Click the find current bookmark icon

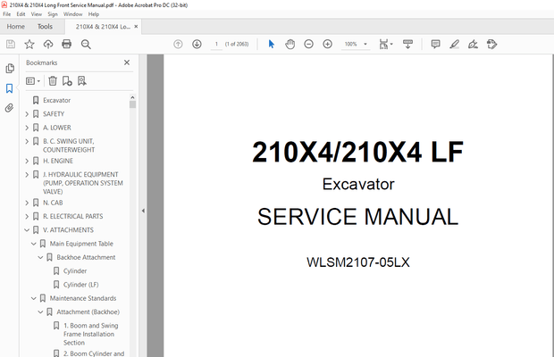pos(82,81)
